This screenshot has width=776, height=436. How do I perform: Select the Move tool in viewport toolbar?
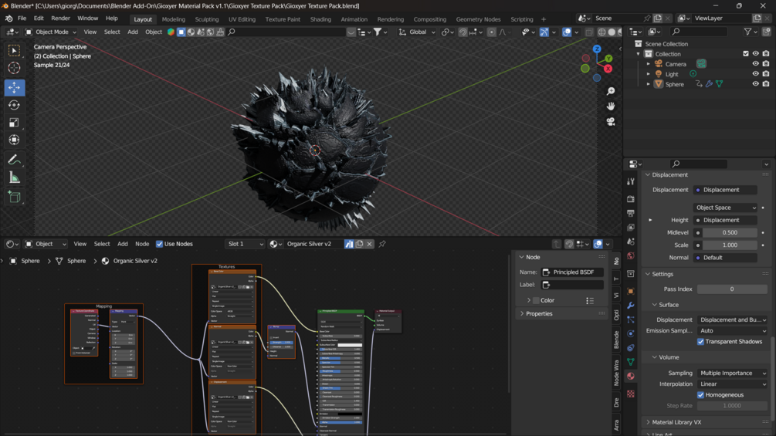pos(14,88)
